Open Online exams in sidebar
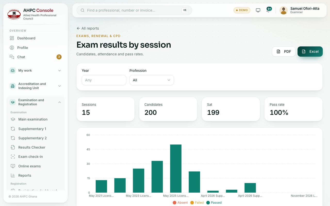330x206 pixels. pos(36,166)
